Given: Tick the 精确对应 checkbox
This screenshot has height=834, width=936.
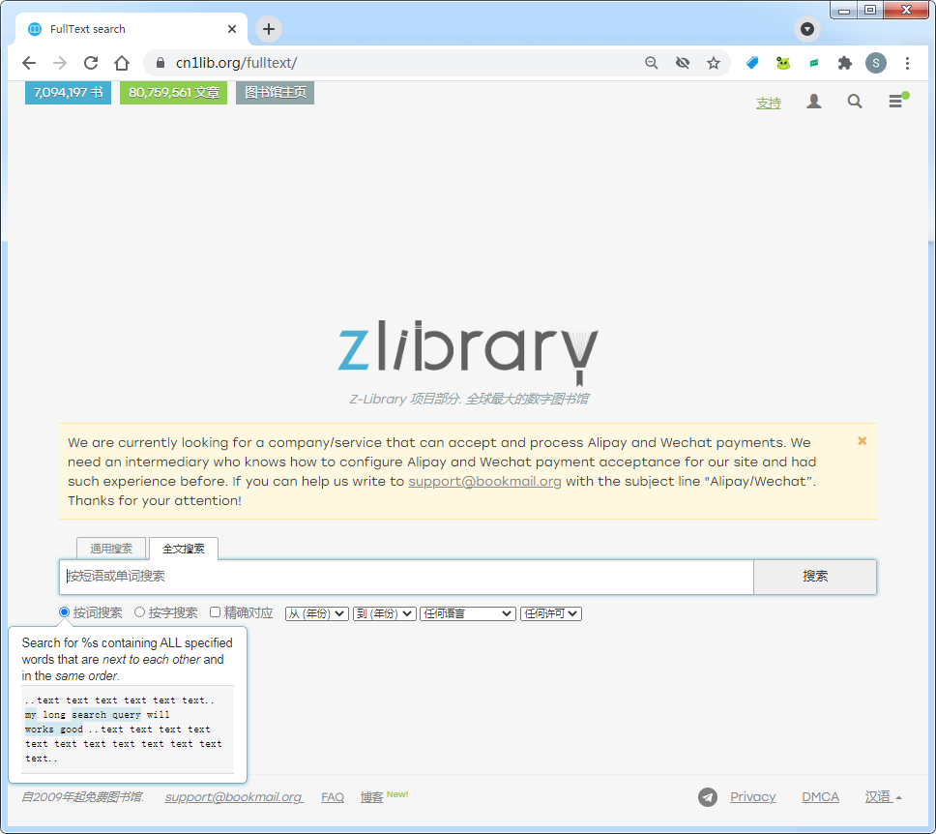Looking at the screenshot, I should 215,611.
